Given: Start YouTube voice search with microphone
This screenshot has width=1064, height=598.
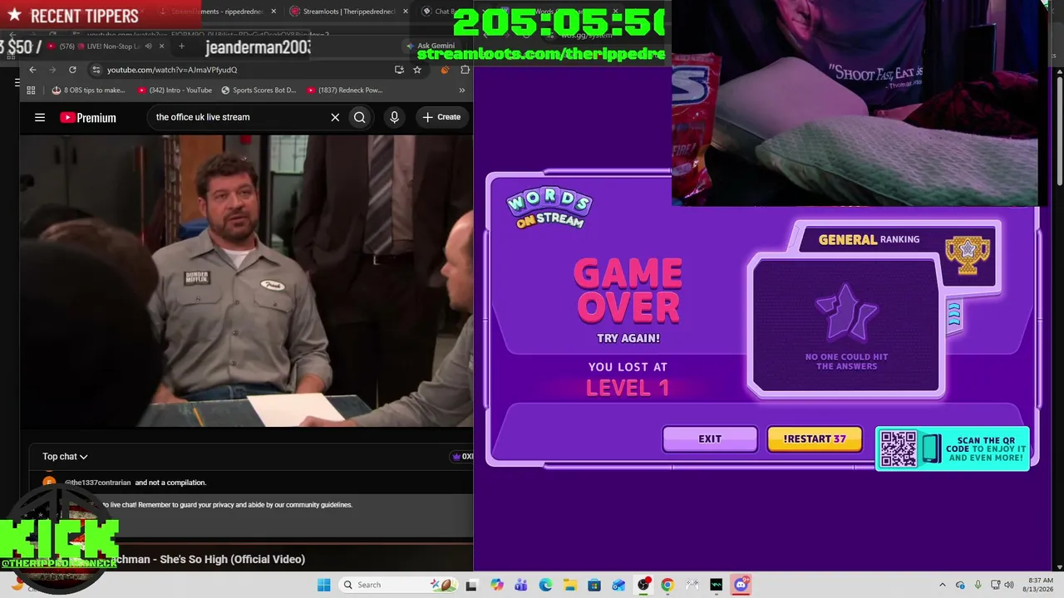Looking at the screenshot, I should tap(395, 117).
